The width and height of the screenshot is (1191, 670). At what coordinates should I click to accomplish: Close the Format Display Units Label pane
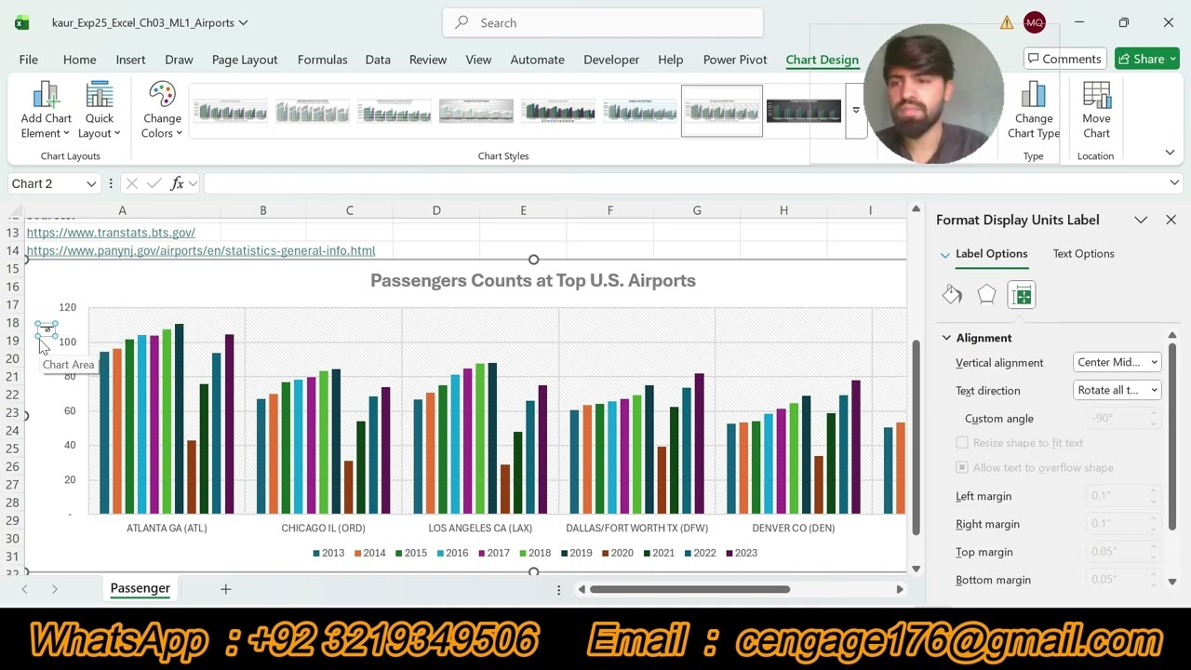[1171, 220]
